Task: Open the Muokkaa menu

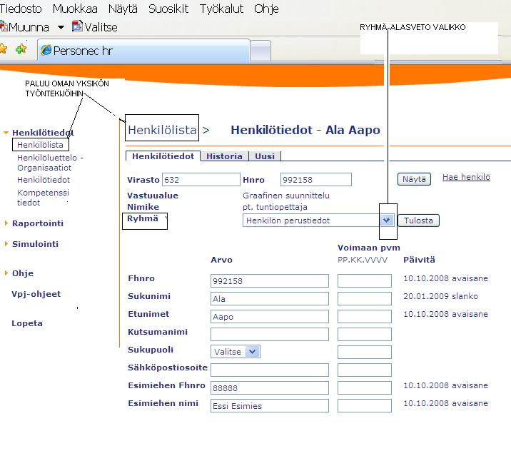Action: pos(75,9)
